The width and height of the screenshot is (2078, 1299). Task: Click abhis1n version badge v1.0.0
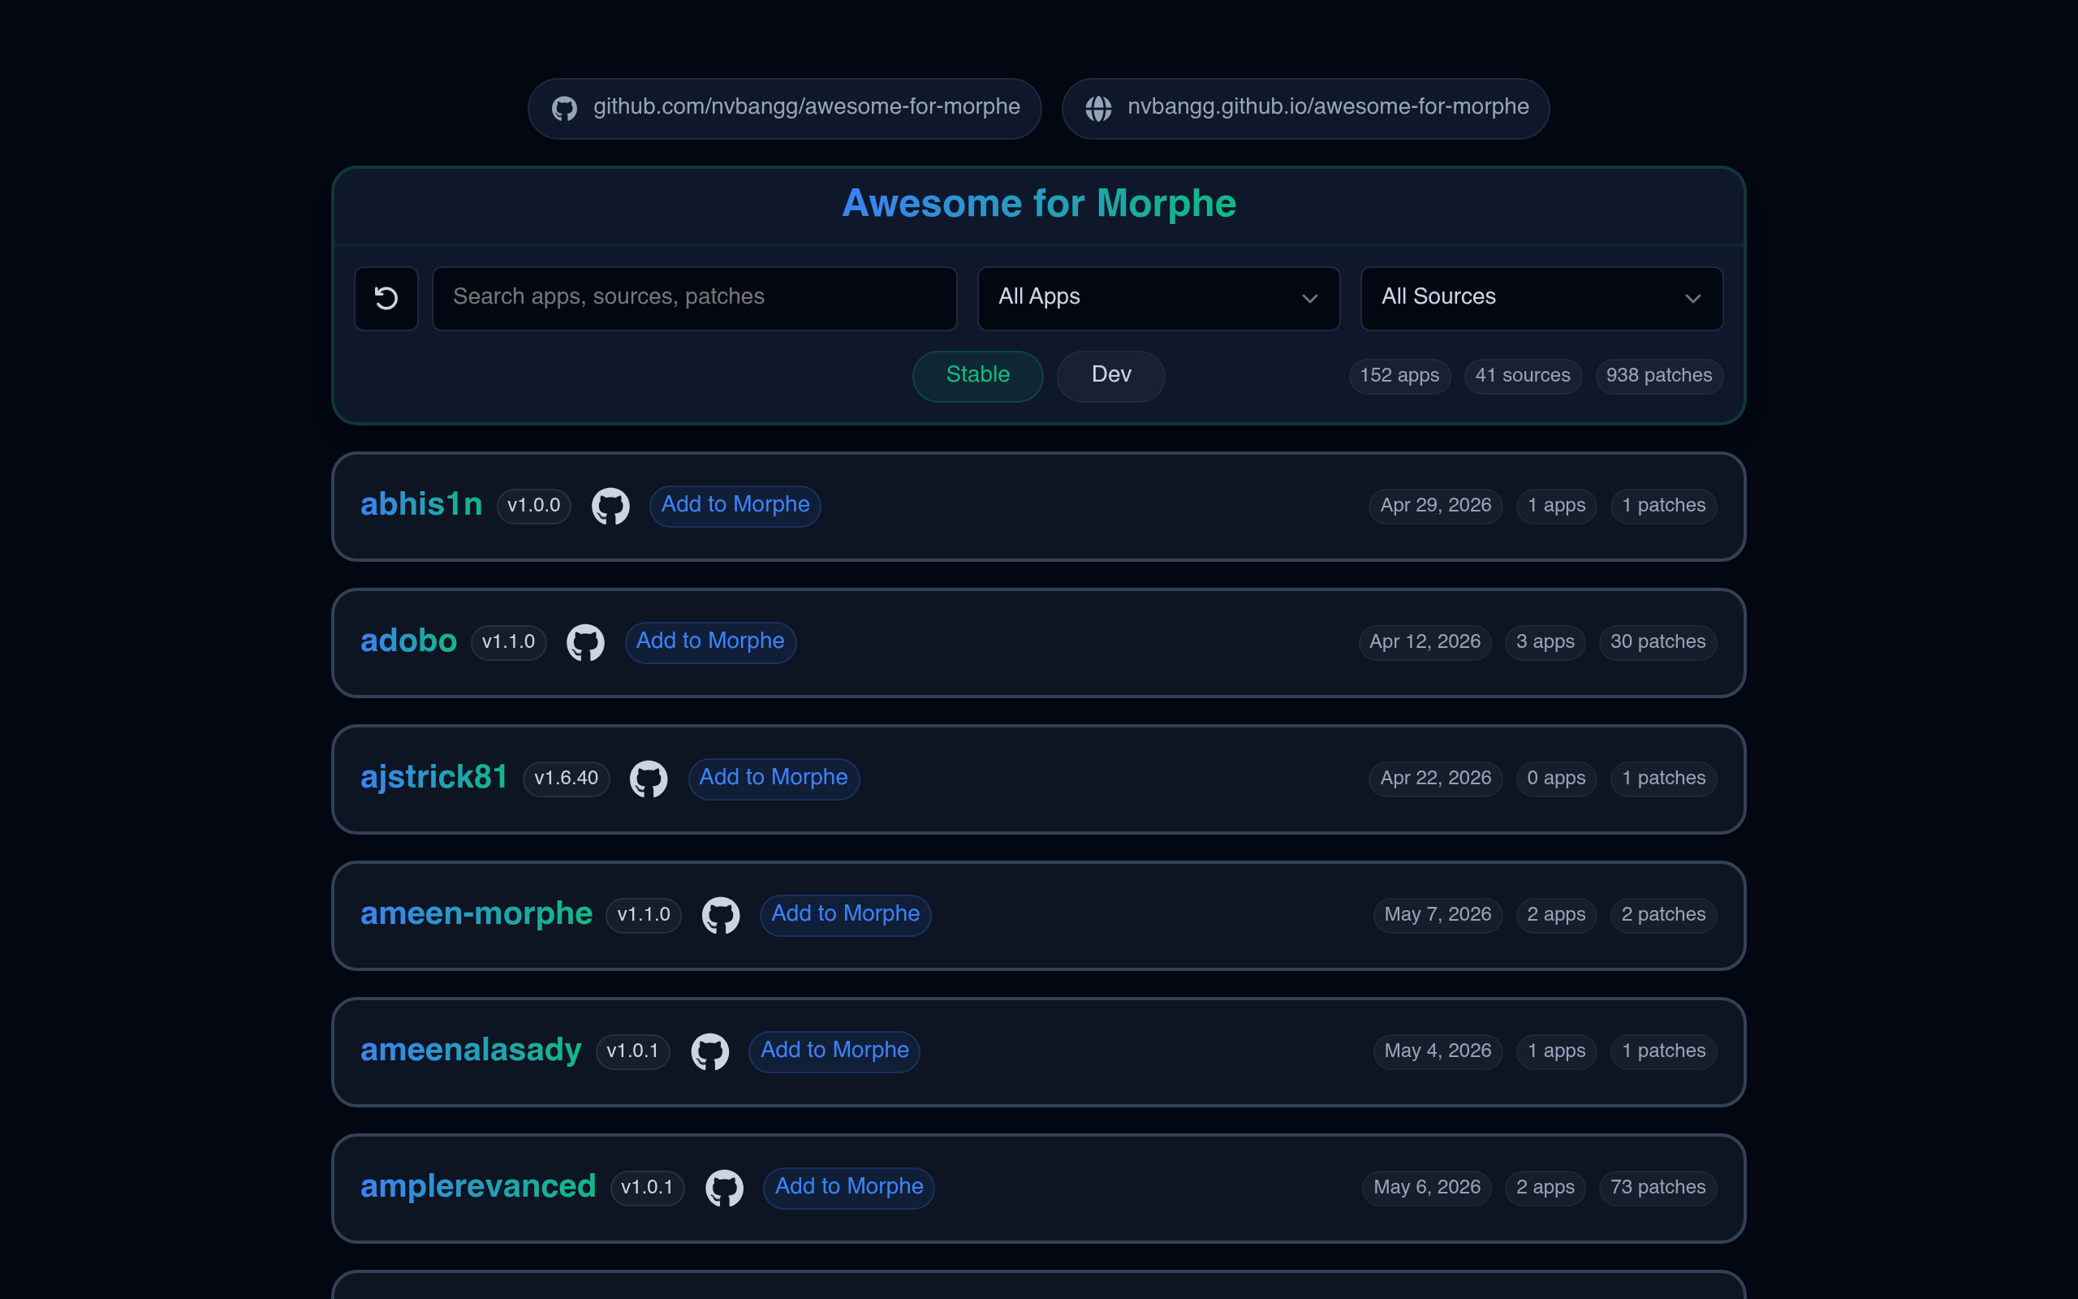pos(533,506)
